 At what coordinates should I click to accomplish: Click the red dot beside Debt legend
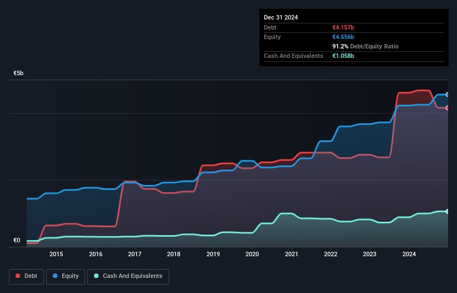pos(18,276)
